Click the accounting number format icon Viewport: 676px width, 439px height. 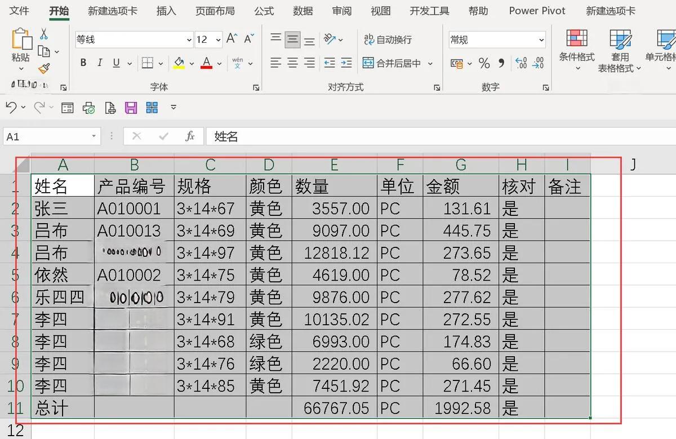[457, 63]
